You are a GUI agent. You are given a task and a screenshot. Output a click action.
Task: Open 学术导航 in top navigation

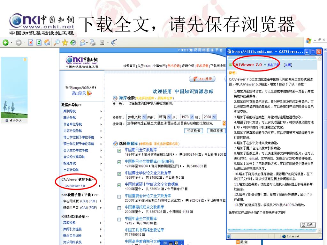202,66
